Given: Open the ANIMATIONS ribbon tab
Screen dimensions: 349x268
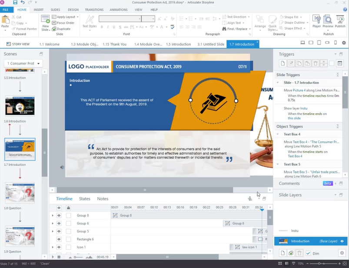Looking at the screenshot, I should 118,10.
